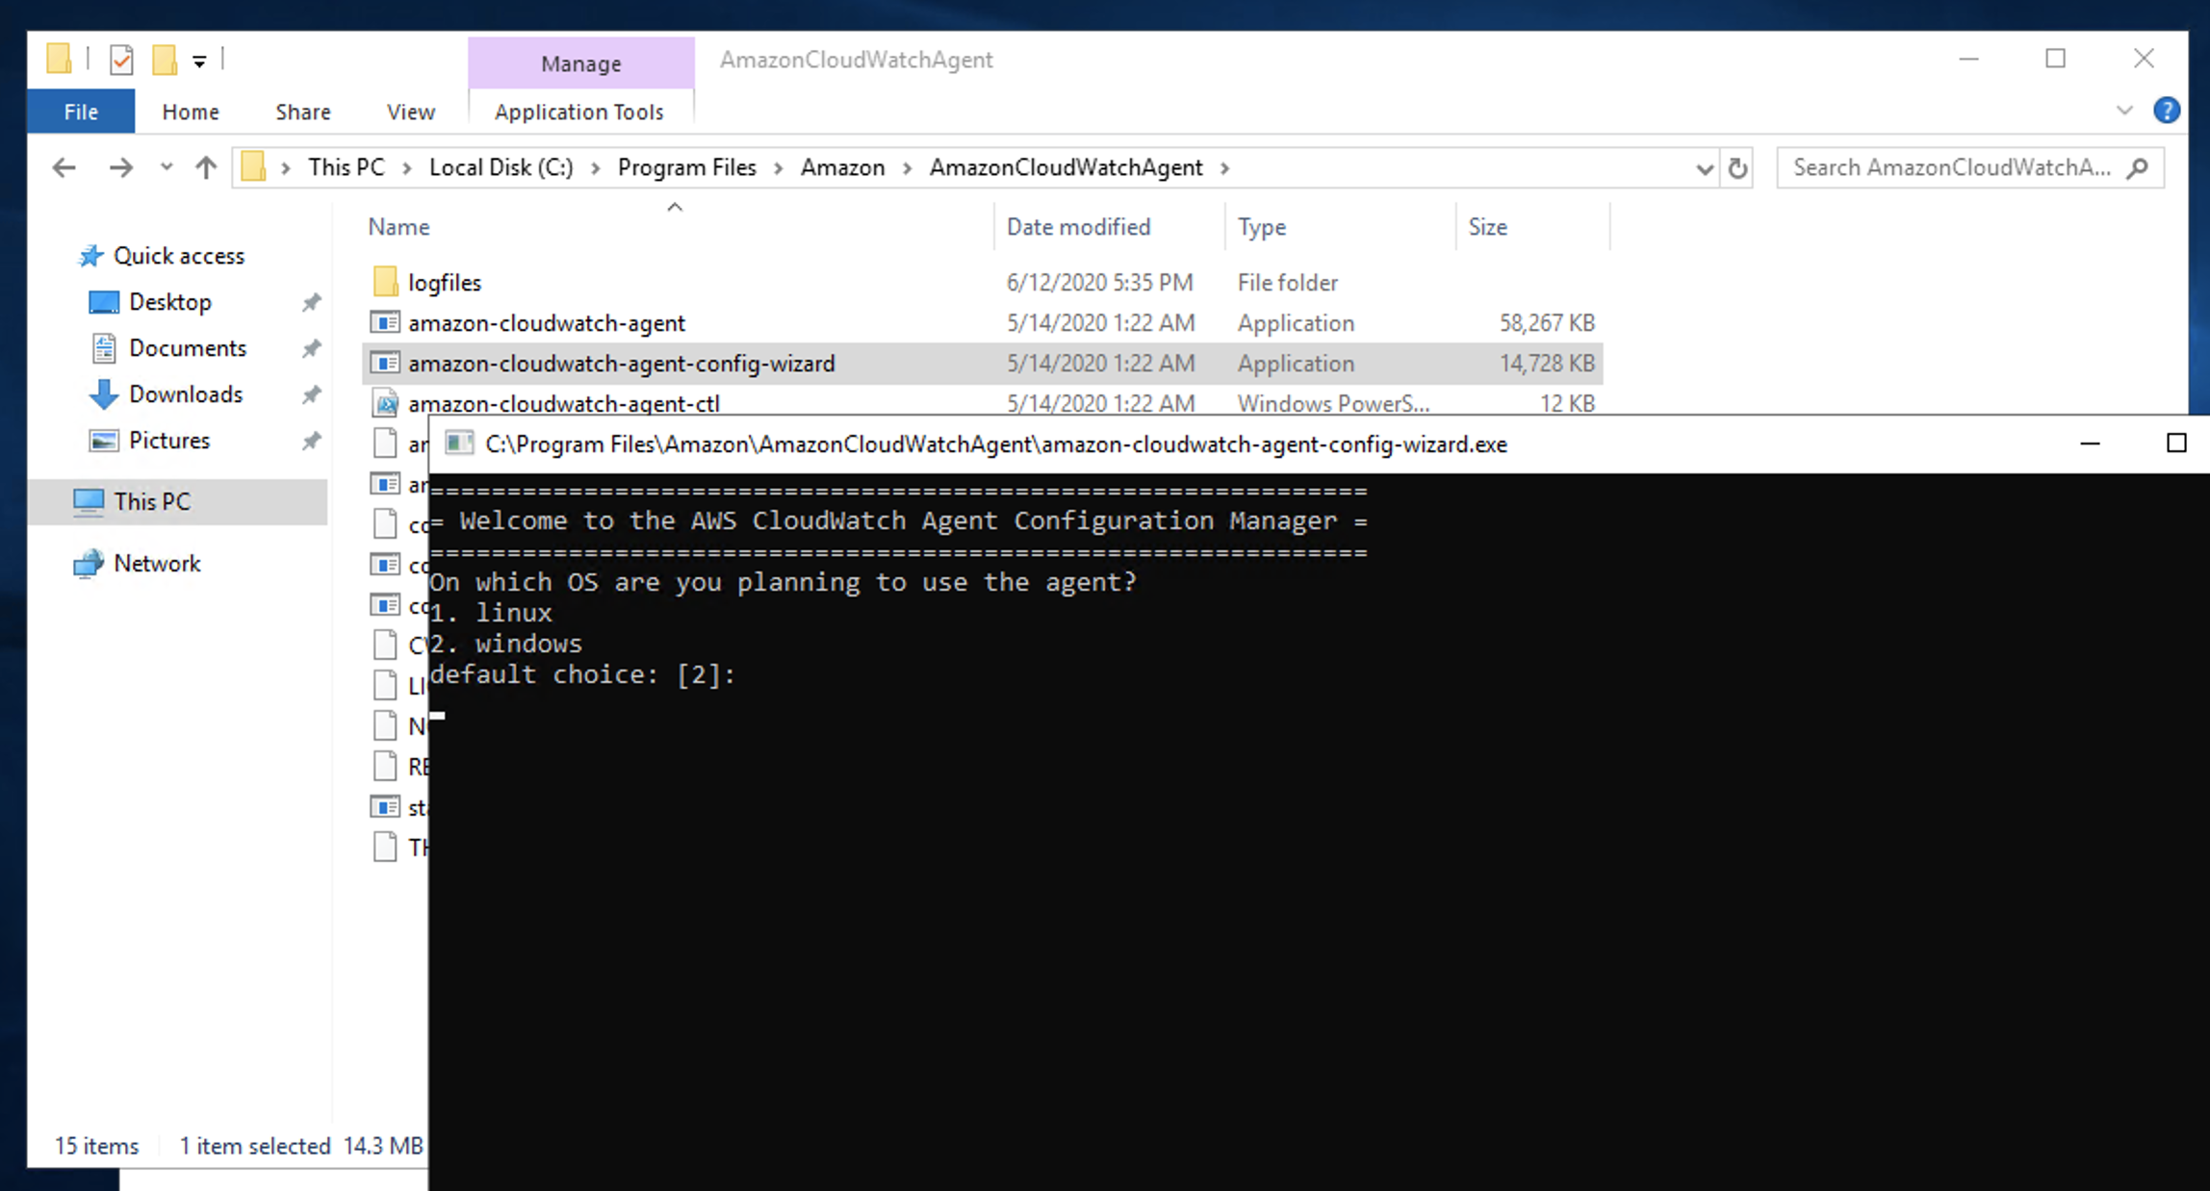Click the Back navigation arrow
The width and height of the screenshot is (2210, 1191).
64,168
